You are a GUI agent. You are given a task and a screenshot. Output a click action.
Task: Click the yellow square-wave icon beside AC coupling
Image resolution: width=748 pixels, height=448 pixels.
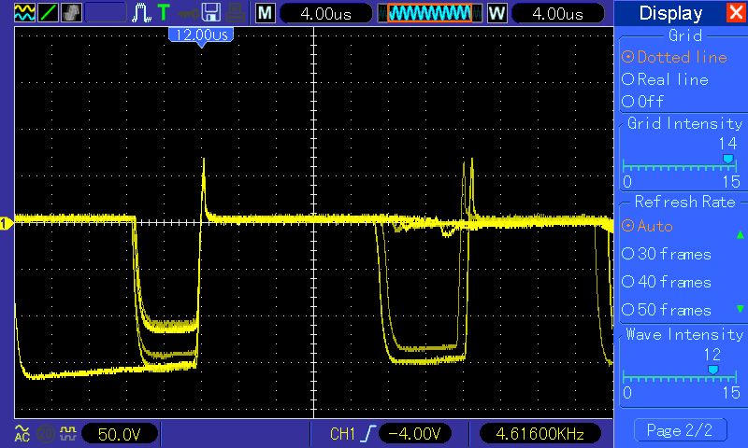(x=66, y=433)
